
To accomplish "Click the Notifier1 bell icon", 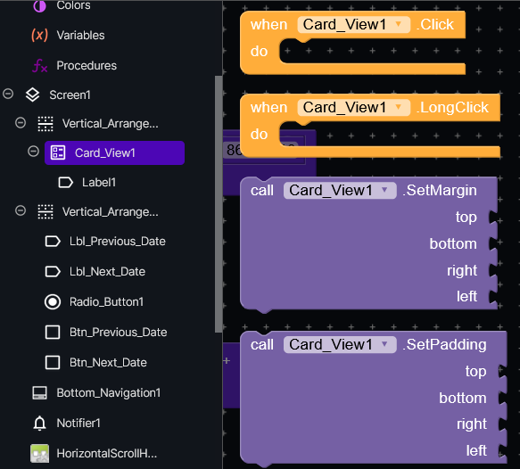I will [x=39, y=424].
